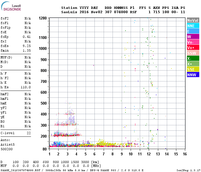Pick the W purple legend swatch
Image resolution: width=201 pixels, height=172 pixels.
pos(193,37)
